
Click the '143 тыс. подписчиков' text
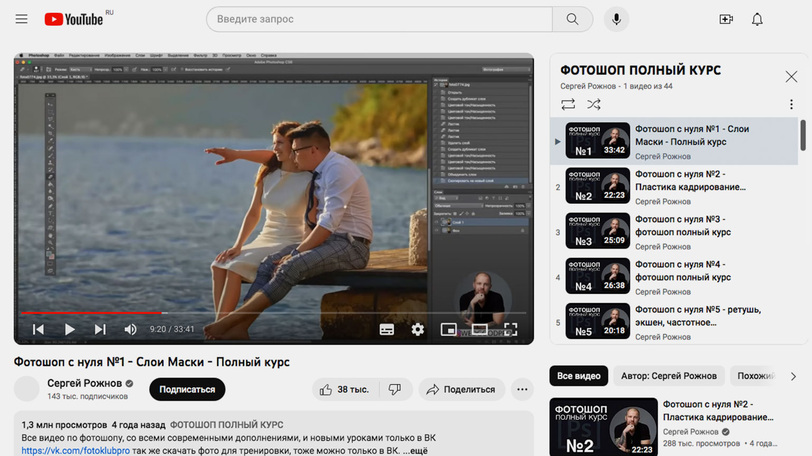[x=88, y=396]
